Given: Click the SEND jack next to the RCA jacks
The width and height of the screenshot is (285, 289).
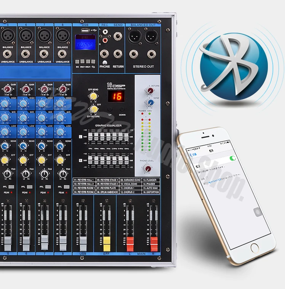Looking at the screenshot, I should click(x=118, y=36).
